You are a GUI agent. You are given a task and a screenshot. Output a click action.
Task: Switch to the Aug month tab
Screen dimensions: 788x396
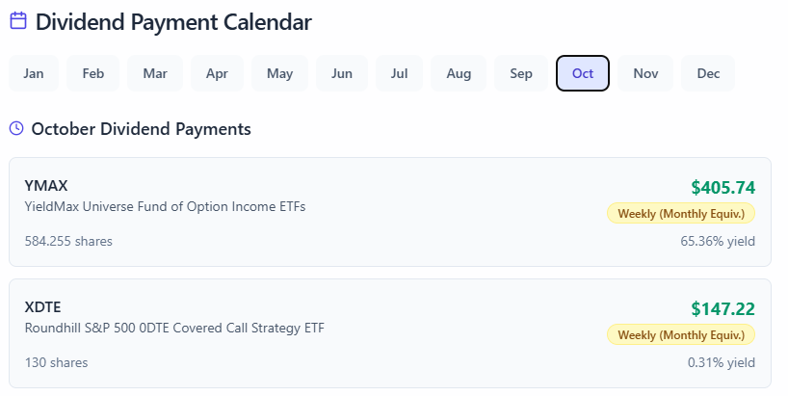point(459,73)
